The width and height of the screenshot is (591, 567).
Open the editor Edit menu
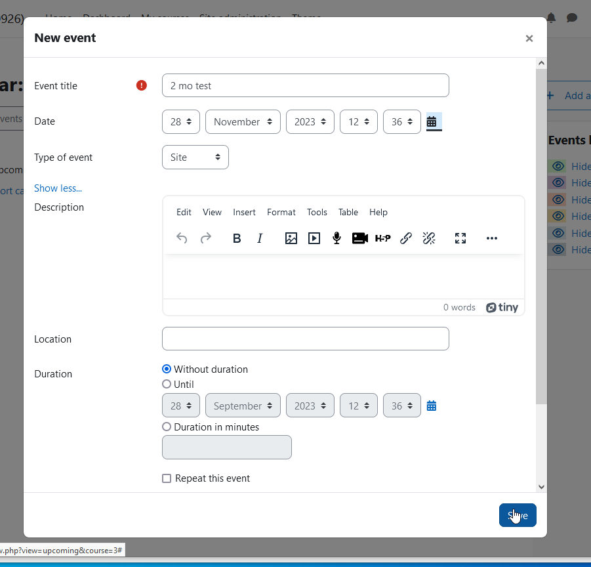[x=184, y=212]
